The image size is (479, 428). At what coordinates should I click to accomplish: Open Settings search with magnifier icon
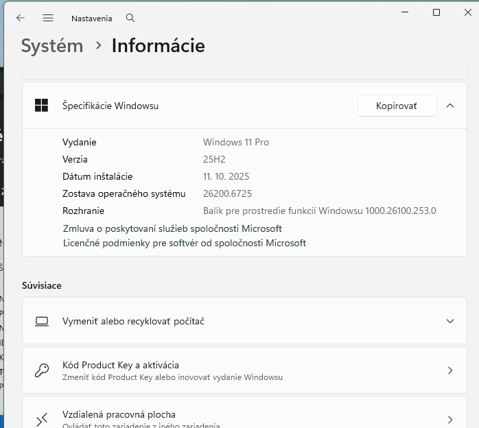[x=130, y=18]
